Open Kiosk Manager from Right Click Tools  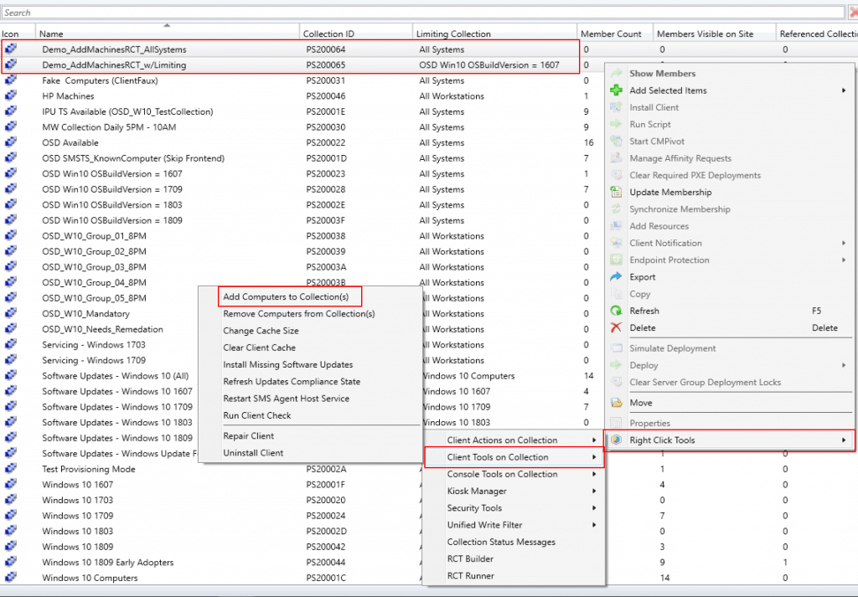tap(478, 491)
